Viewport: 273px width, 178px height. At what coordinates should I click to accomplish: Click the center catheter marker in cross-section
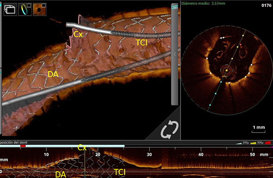(x=227, y=71)
